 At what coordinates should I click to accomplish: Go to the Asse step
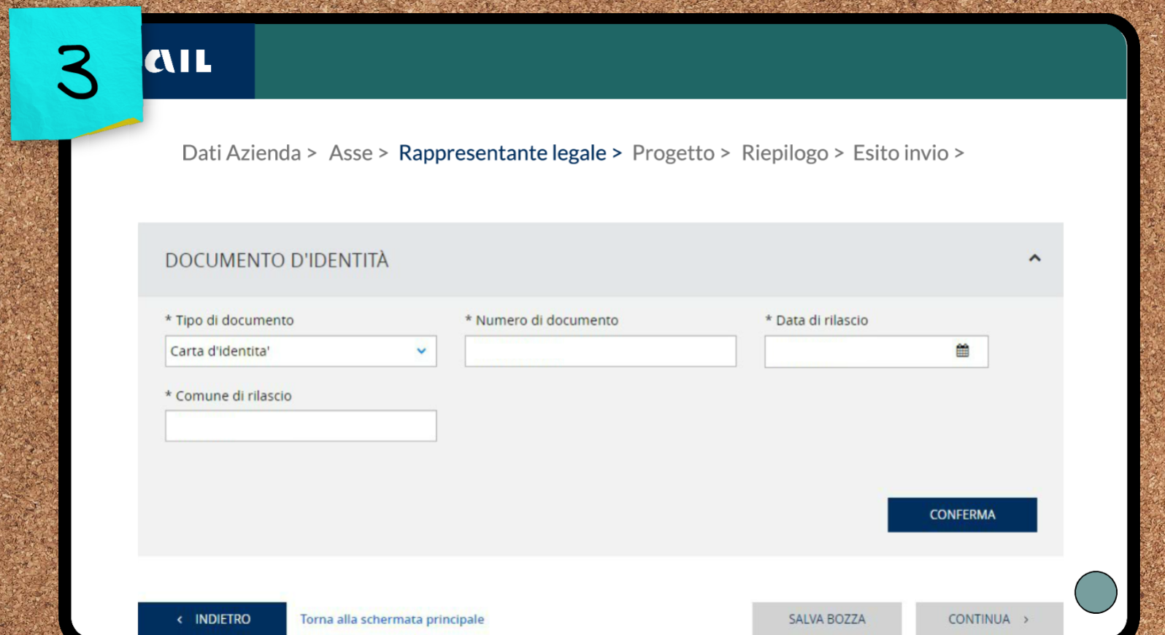(350, 153)
